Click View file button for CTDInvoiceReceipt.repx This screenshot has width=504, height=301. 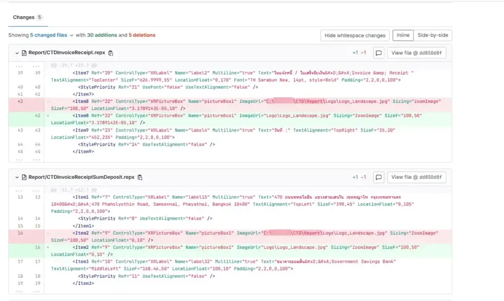(x=417, y=53)
